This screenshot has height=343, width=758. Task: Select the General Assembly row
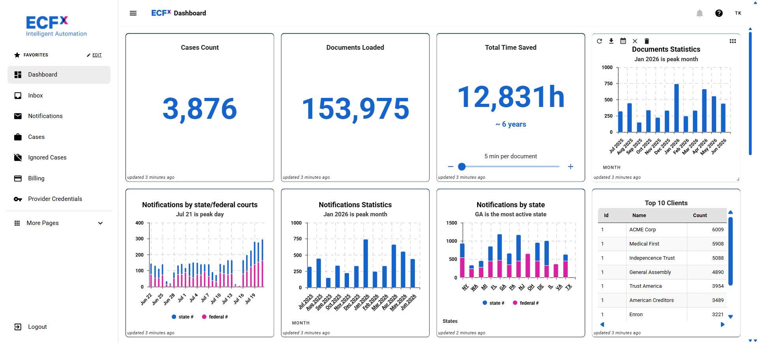click(662, 272)
